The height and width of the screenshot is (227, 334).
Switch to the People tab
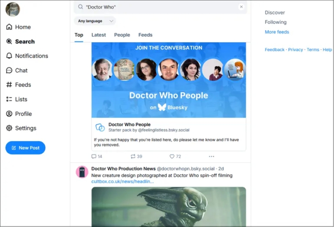click(x=122, y=35)
